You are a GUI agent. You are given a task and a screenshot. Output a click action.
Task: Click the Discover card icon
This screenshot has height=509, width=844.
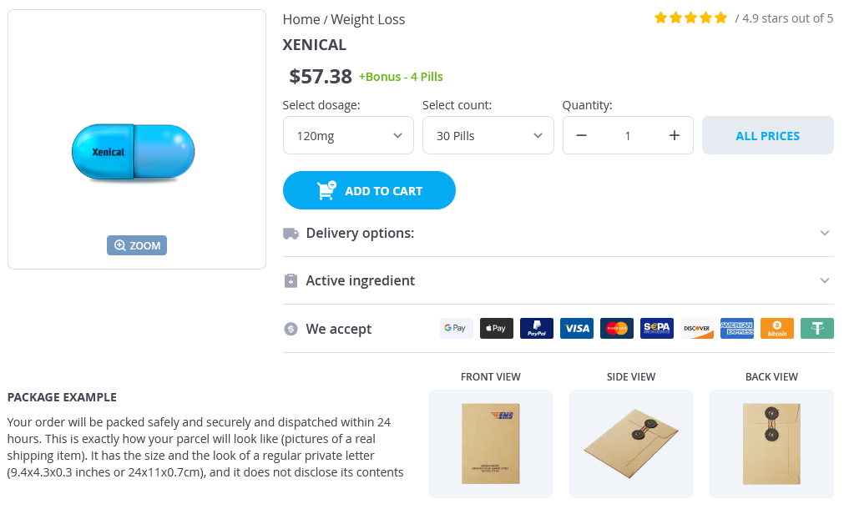(696, 329)
